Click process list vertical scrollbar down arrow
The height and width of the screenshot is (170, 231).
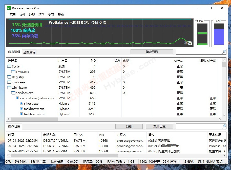click(x=224, y=115)
